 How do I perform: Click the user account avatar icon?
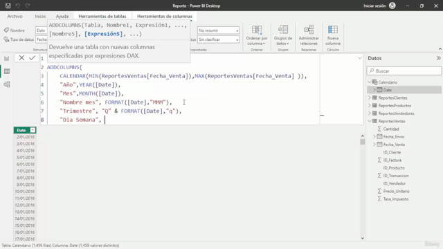(392, 6)
